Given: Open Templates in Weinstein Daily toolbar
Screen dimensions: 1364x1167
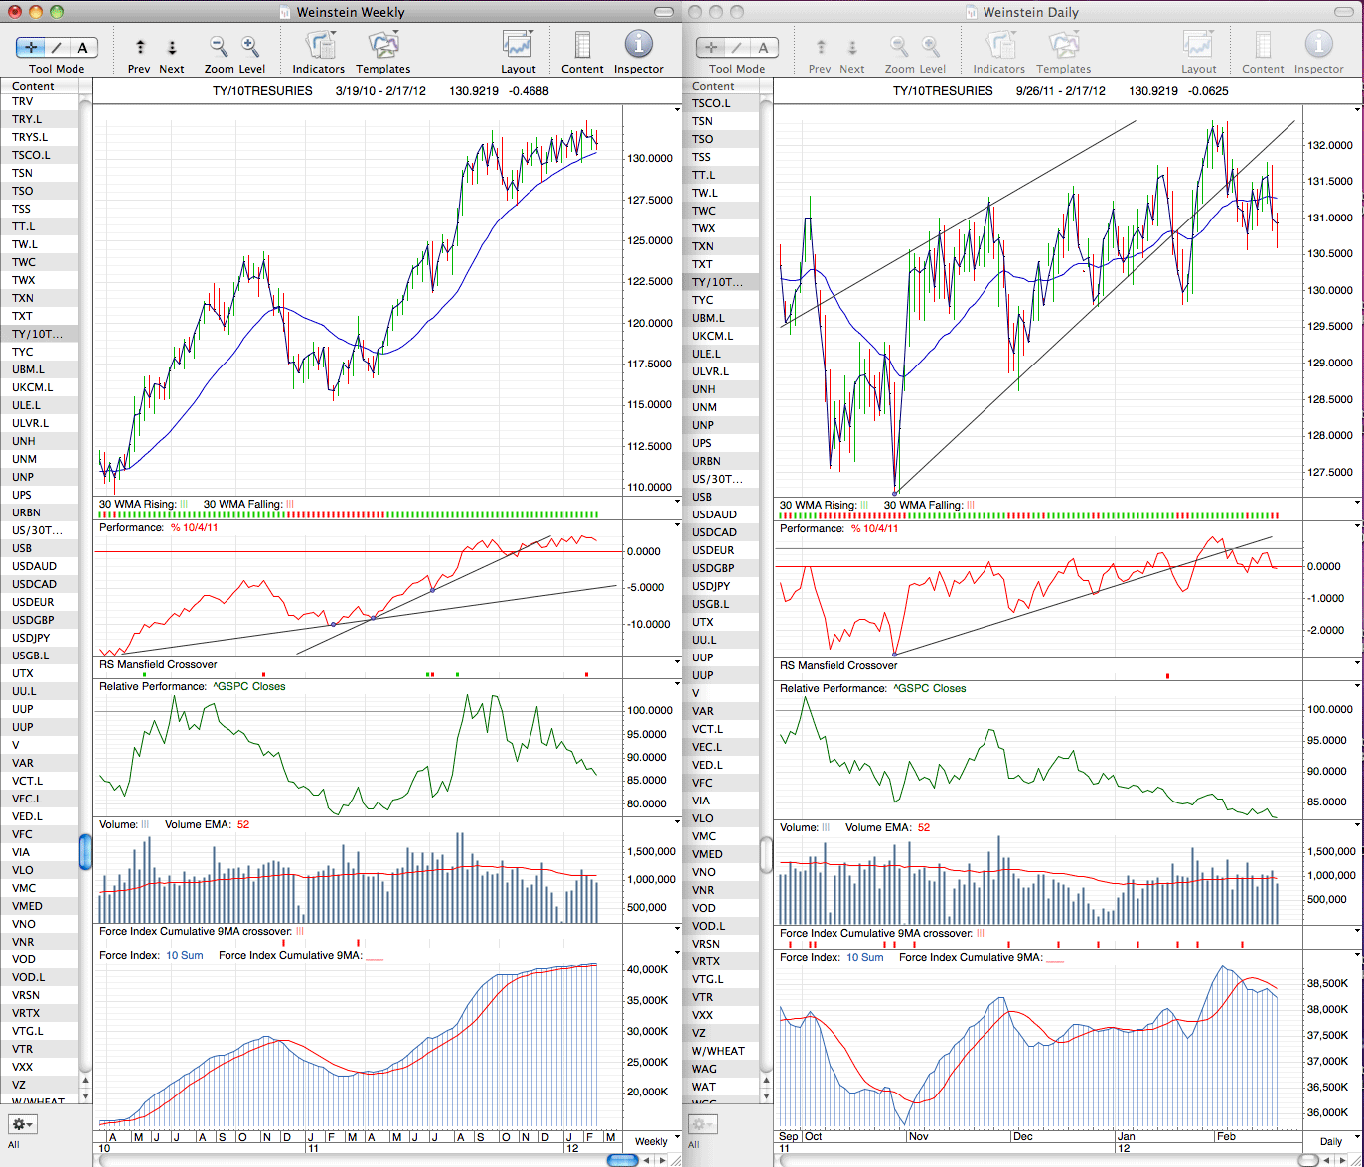Looking at the screenshot, I should coord(1064,46).
